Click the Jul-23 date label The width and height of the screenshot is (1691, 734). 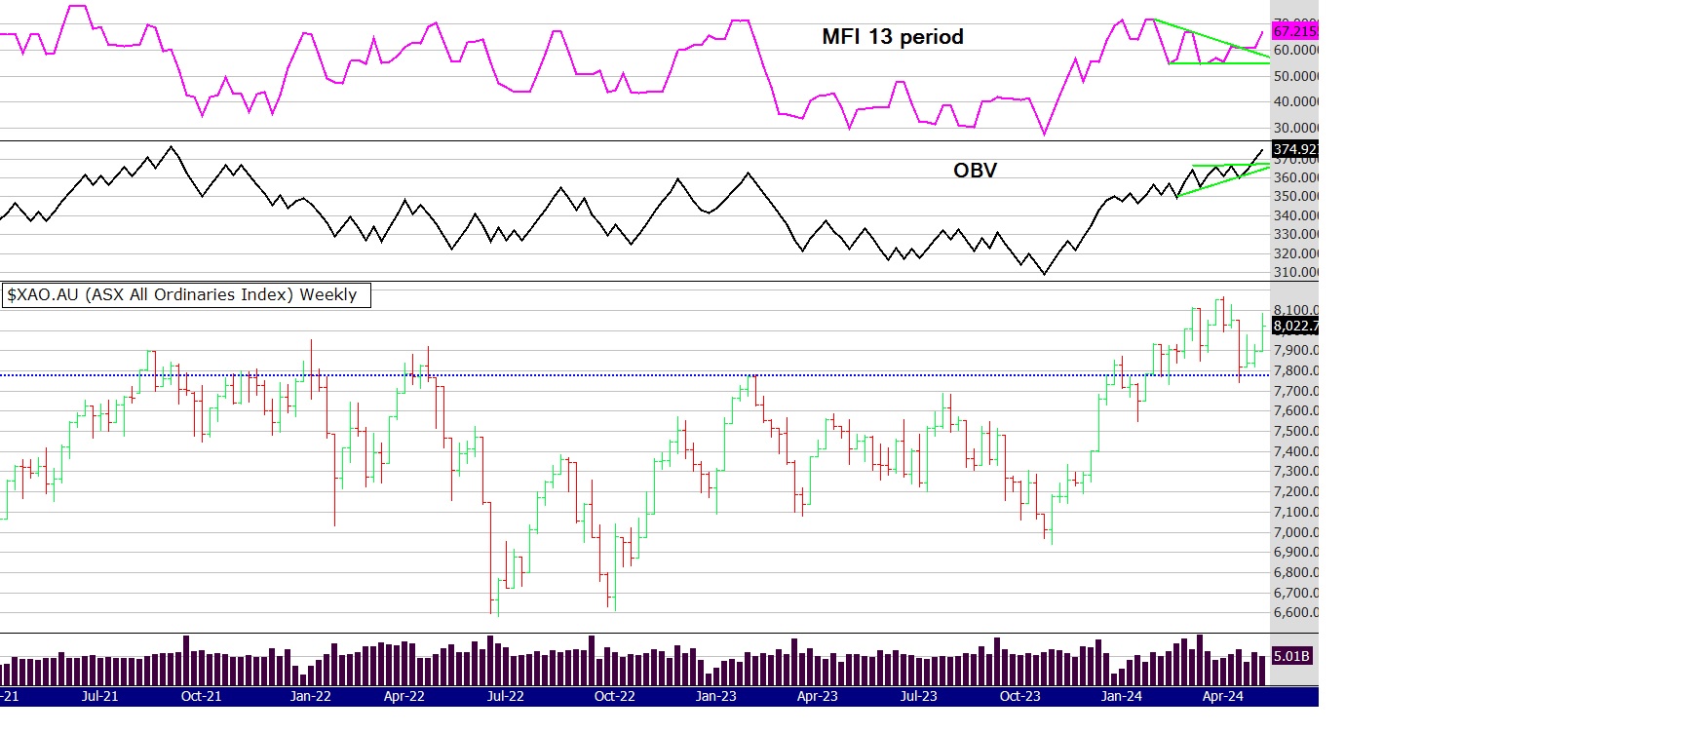click(918, 696)
